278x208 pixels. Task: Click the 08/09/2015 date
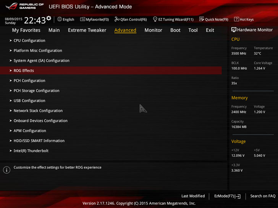(13, 19)
